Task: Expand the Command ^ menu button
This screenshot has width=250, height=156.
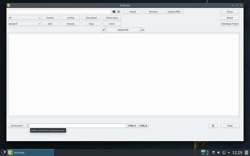Action: (x=17, y=126)
